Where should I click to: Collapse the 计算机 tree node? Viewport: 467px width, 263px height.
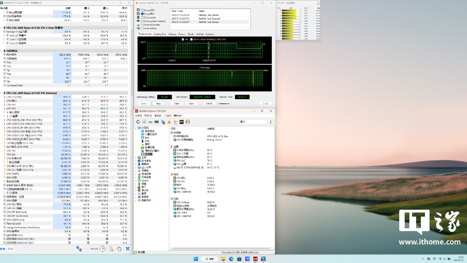click(x=136, y=128)
